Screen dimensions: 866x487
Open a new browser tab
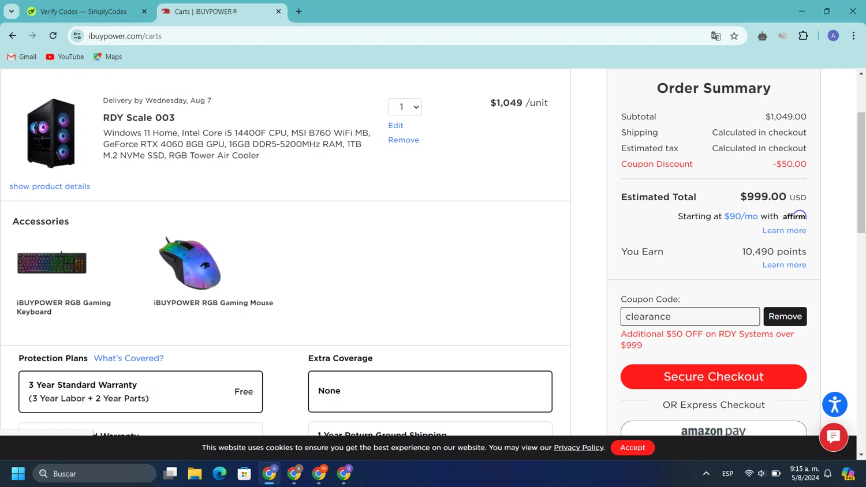click(x=298, y=12)
